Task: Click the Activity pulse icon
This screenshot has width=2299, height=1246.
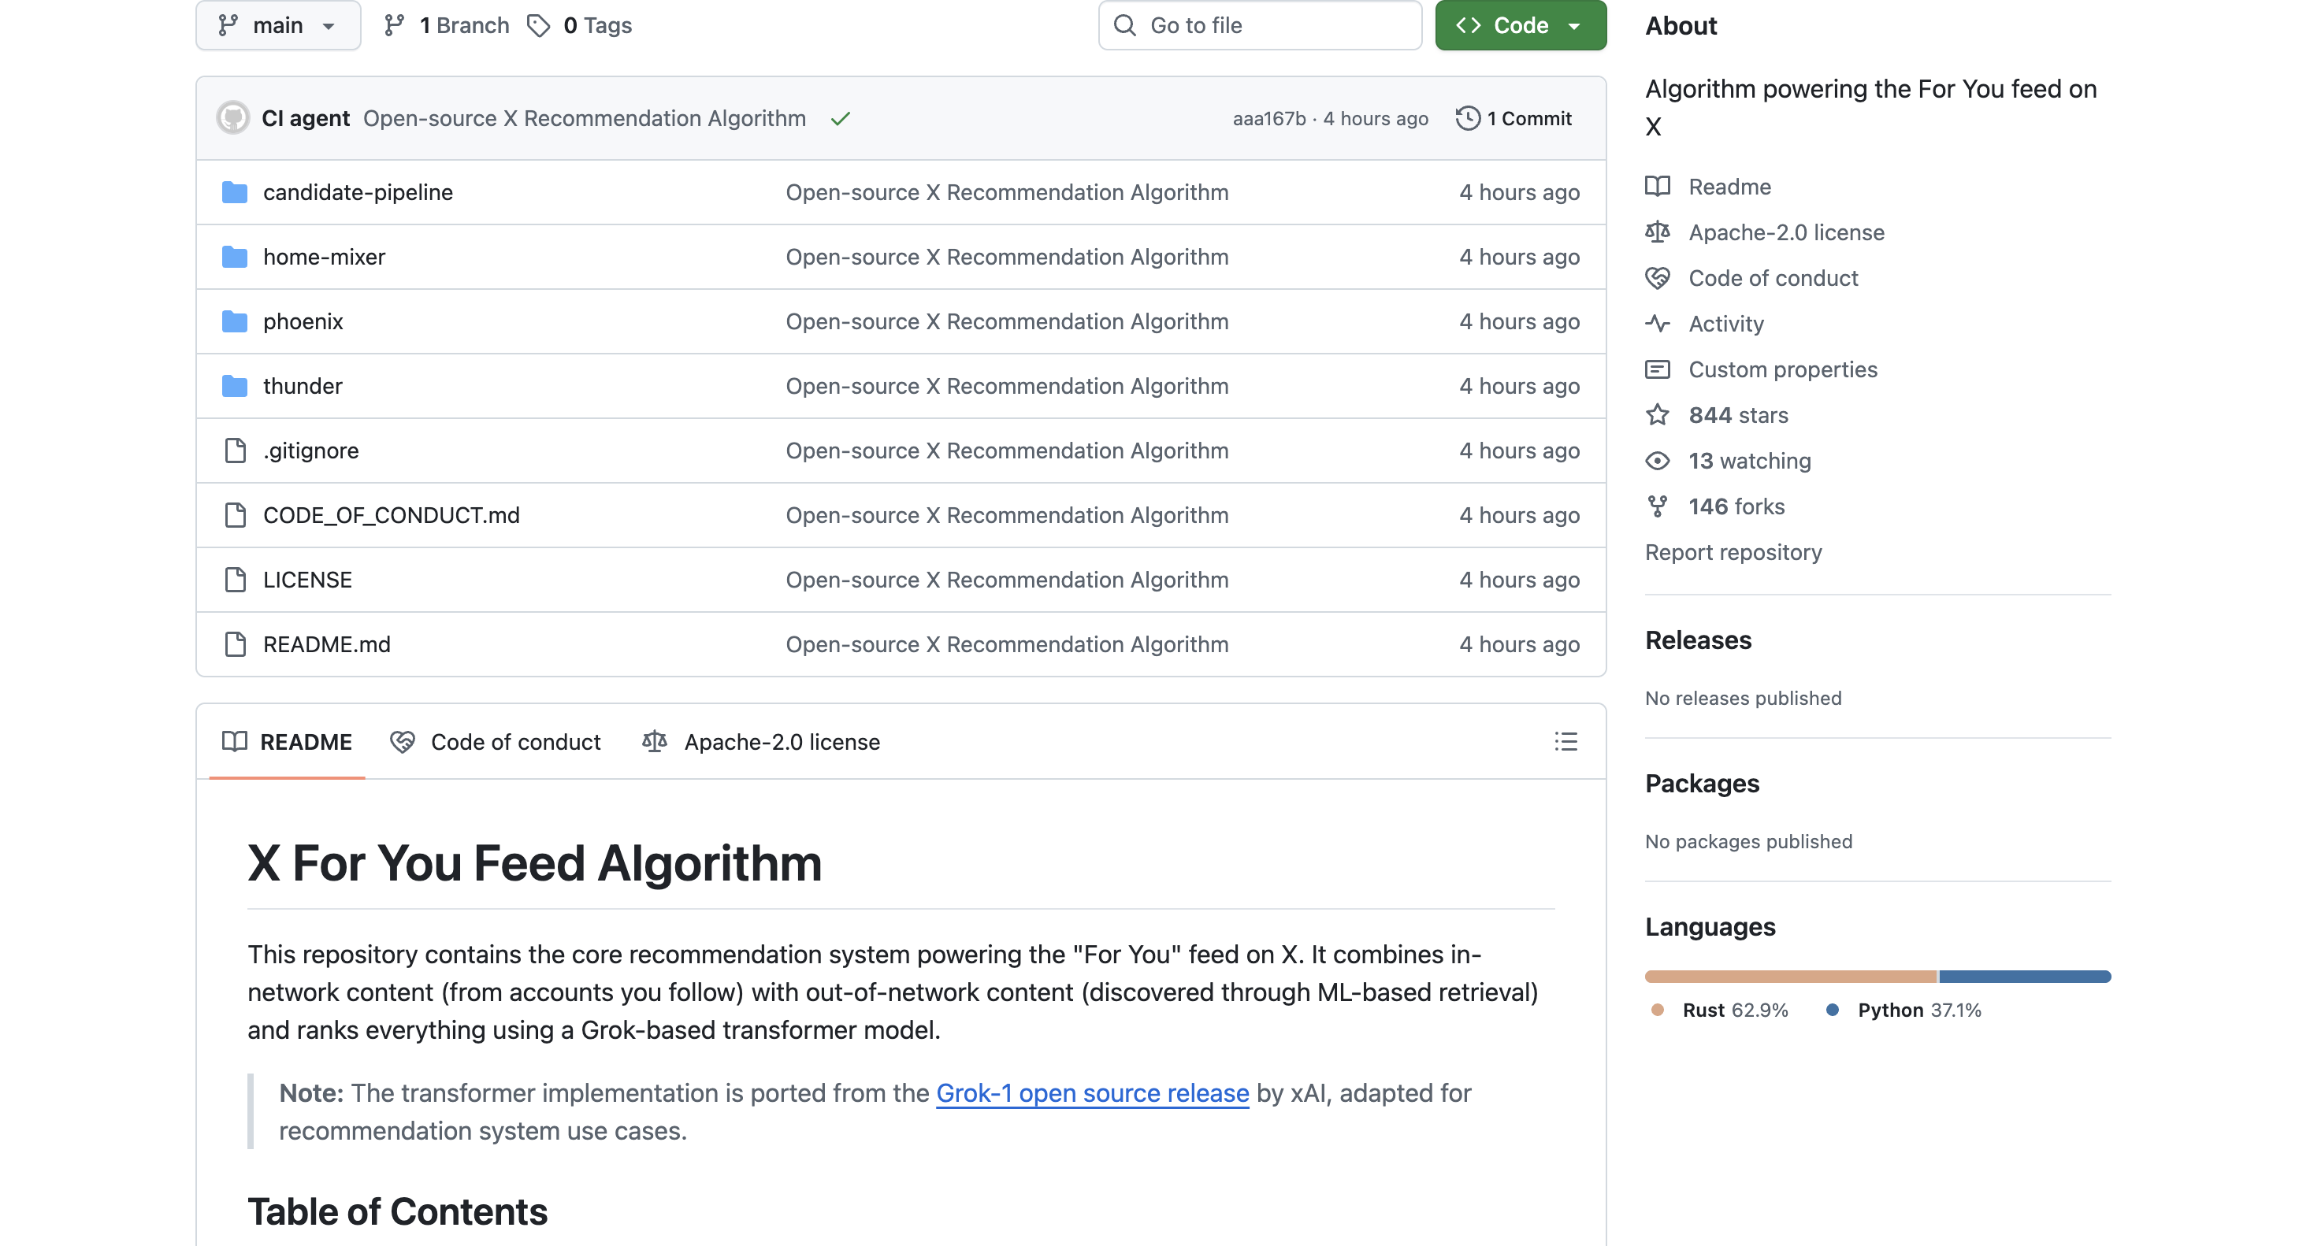Action: pos(1658,324)
